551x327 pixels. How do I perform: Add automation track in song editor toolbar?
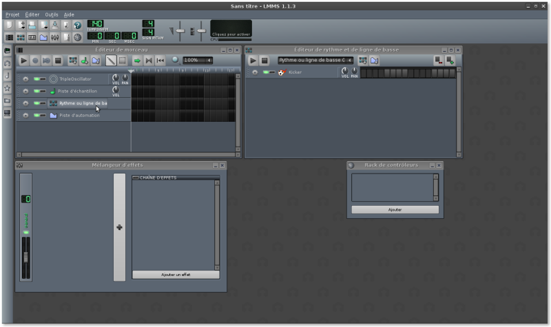click(96, 61)
